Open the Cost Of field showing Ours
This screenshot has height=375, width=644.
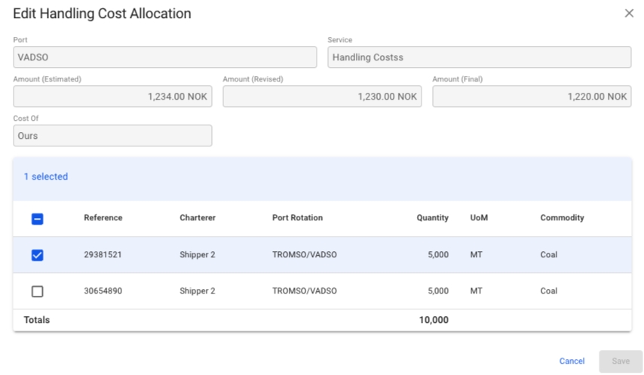pos(112,136)
